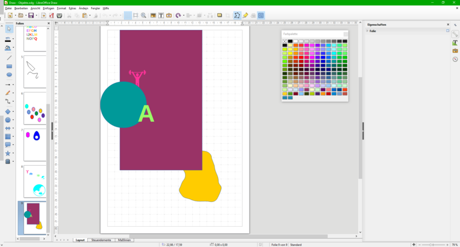This screenshot has width=460, height=247.
Task: Pick the Line tool in the left toolbar
Action: click(x=9, y=57)
